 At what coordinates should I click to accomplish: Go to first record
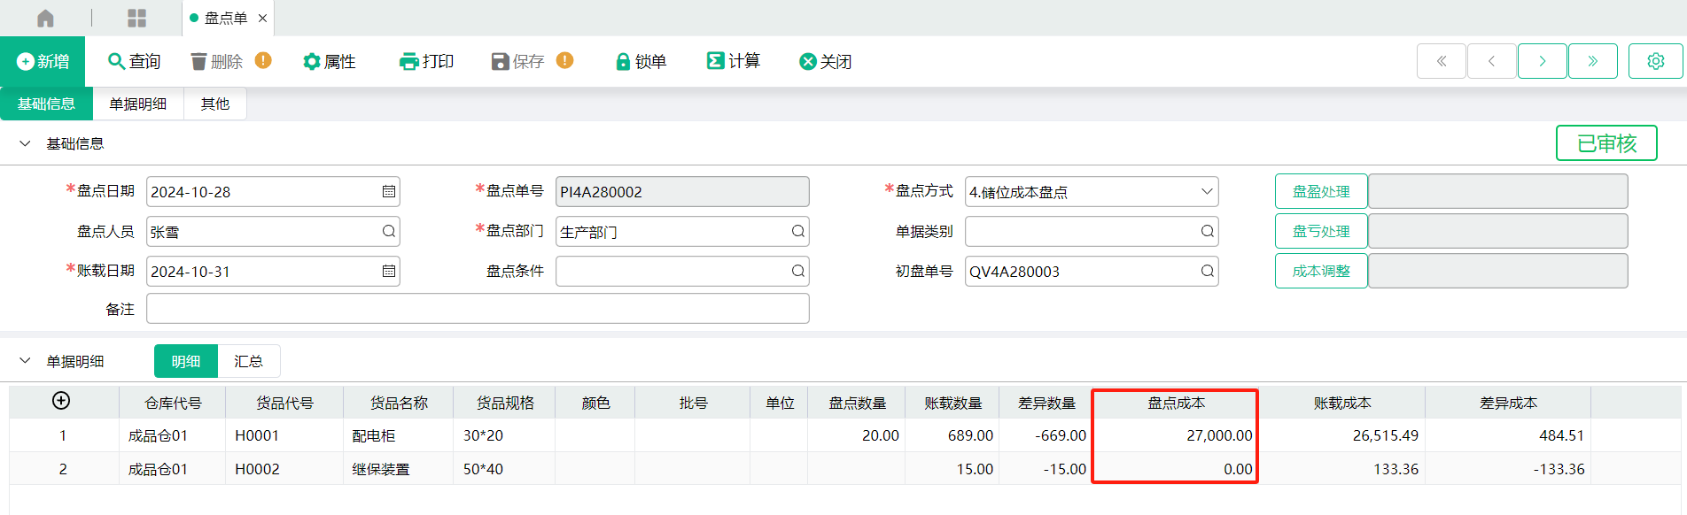1442,61
